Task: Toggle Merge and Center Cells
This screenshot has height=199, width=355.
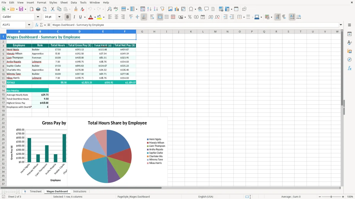Action: [x=160, y=17]
